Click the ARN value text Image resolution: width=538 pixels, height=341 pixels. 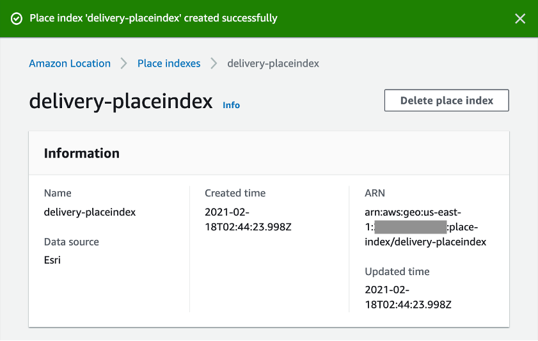425,227
